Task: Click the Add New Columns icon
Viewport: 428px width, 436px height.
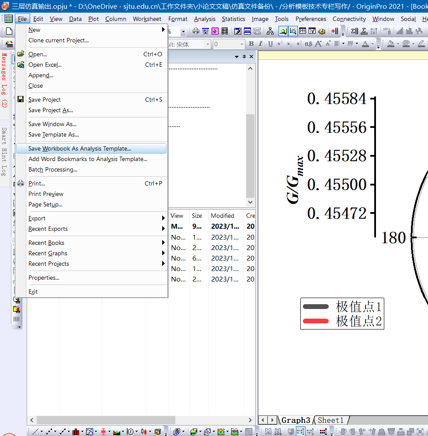Action: coord(334,31)
